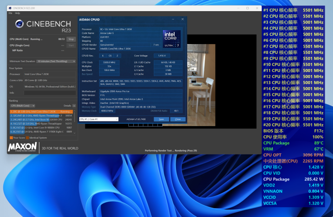Click the CPU Package 285.42 W reading
333x217 pixels.
(293, 179)
